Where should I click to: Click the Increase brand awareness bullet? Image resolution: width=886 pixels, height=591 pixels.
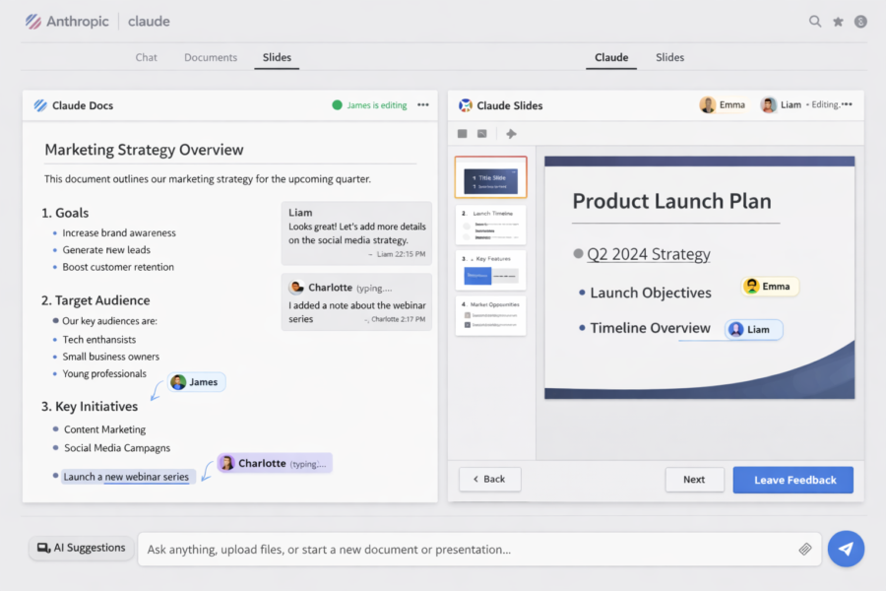(x=119, y=233)
